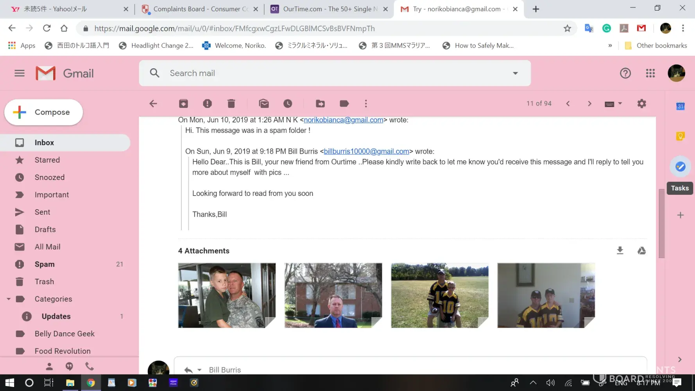Snooze this email with the clock icon
The height and width of the screenshot is (391, 695).
click(288, 104)
